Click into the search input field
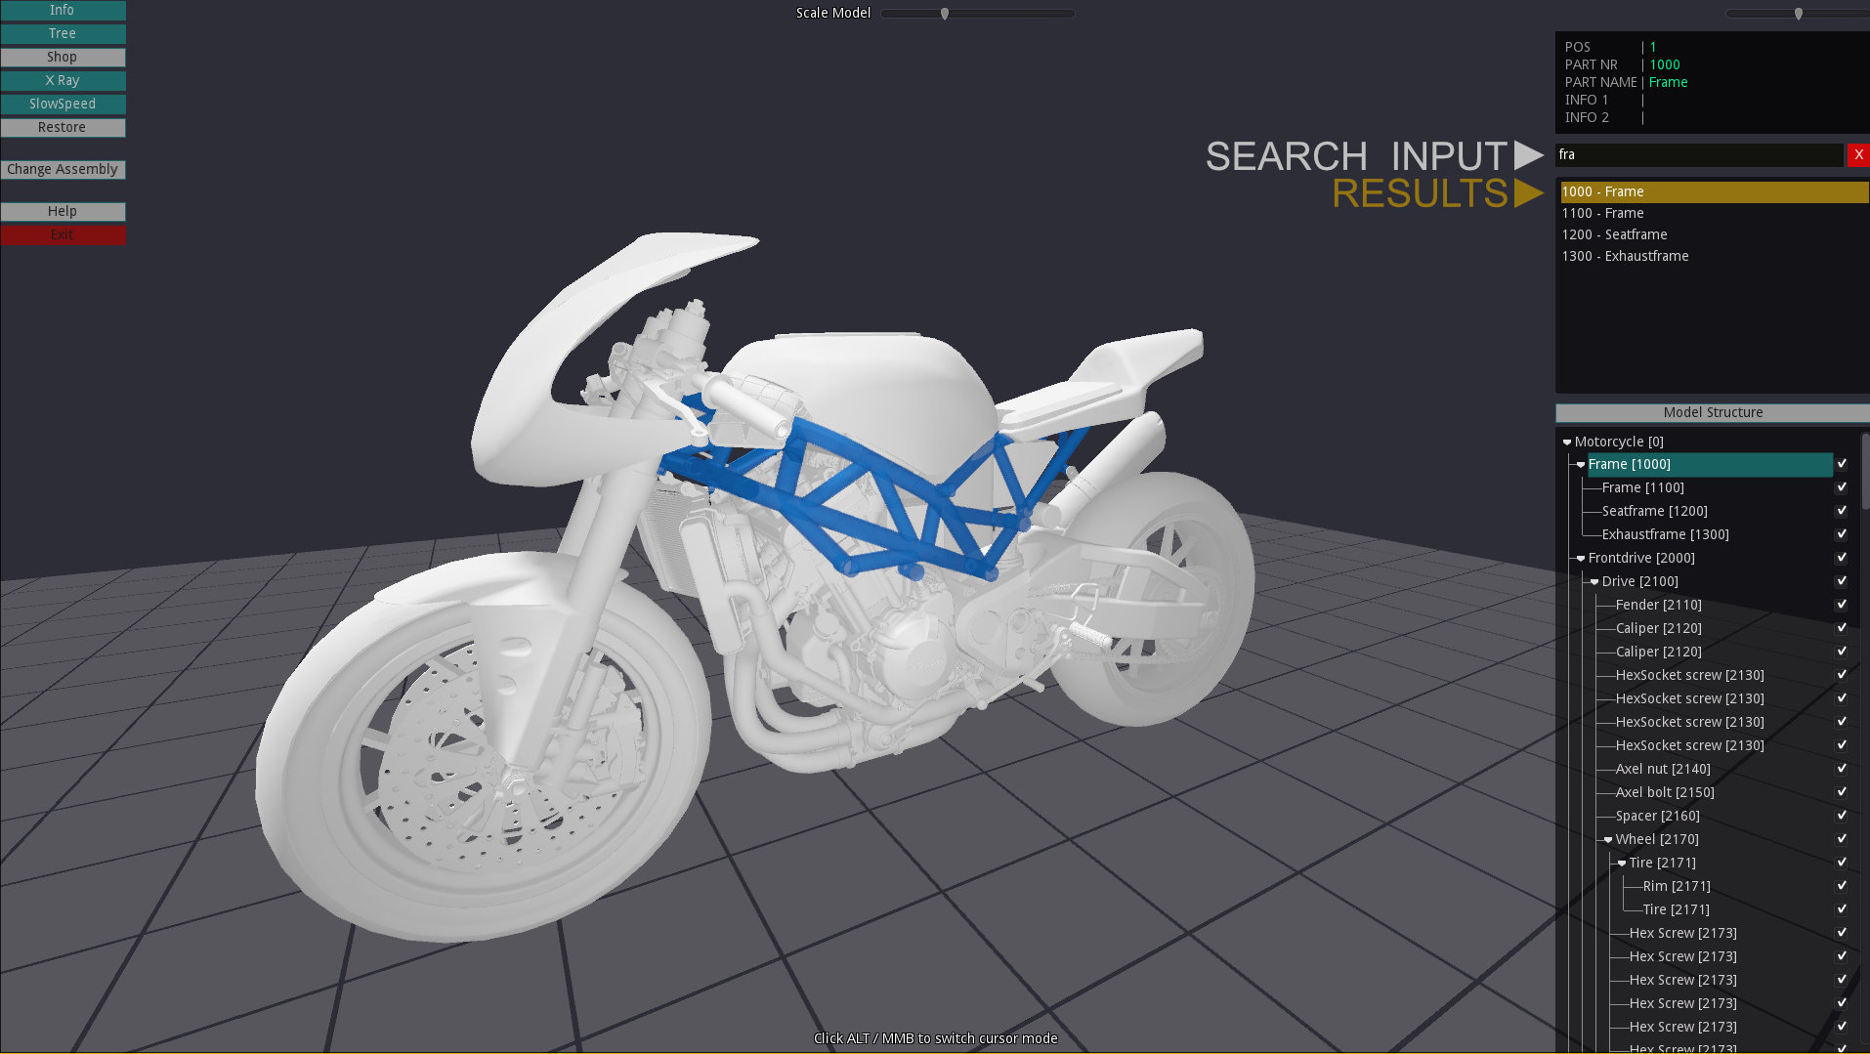Viewport: 1870px width, 1054px height. tap(1698, 155)
